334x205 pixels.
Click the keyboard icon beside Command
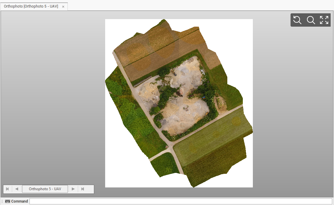tap(8, 201)
